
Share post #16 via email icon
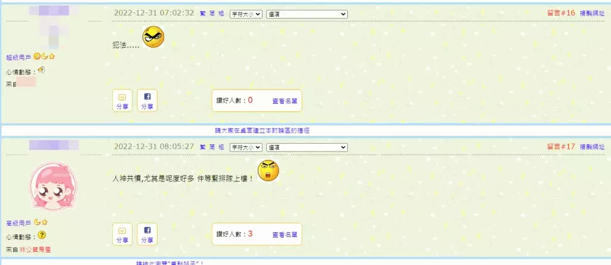click(x=122, y=100)
